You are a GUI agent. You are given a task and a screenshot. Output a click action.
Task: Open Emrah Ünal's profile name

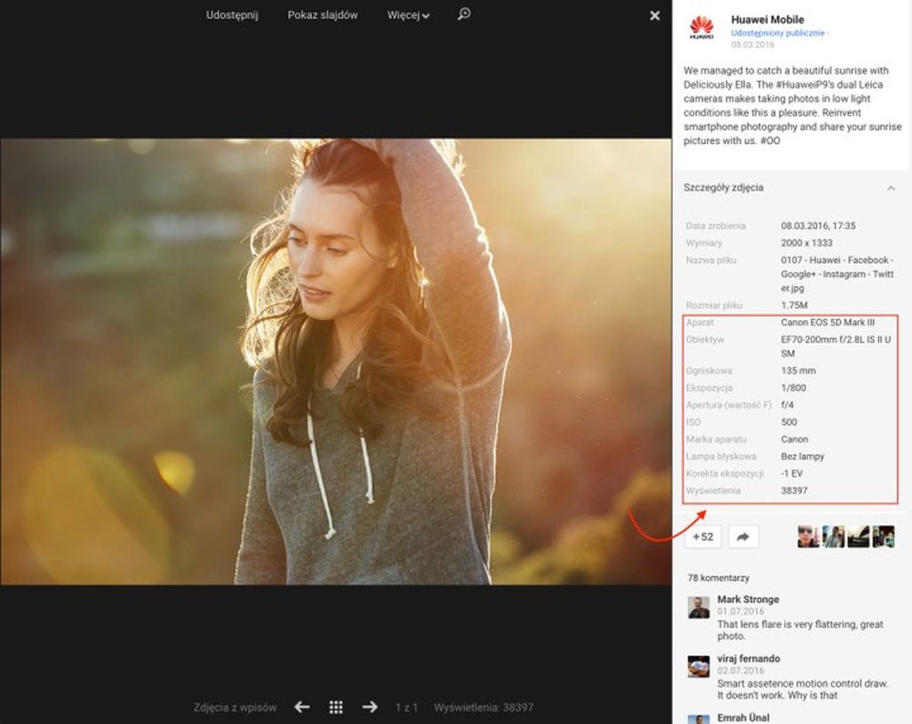(743, 718)
